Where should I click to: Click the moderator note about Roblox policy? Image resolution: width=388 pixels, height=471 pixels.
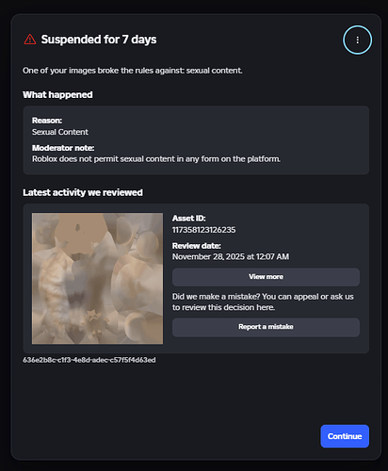(156, 159)
